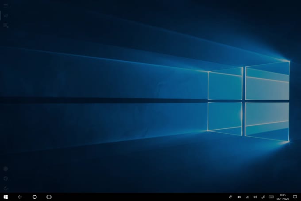This screenshot has height=201, width=301.
Task: Check the battery status icon
Action: pyautogui.click(x=239, y=197)
